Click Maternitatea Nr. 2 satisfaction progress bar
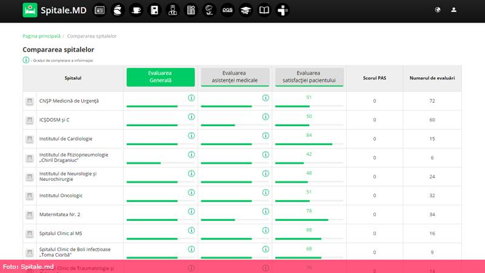This screenshot has height=273, width=485. (309, 220)
